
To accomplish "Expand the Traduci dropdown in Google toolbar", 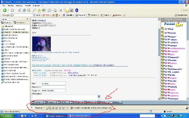I will pos(110,15).
